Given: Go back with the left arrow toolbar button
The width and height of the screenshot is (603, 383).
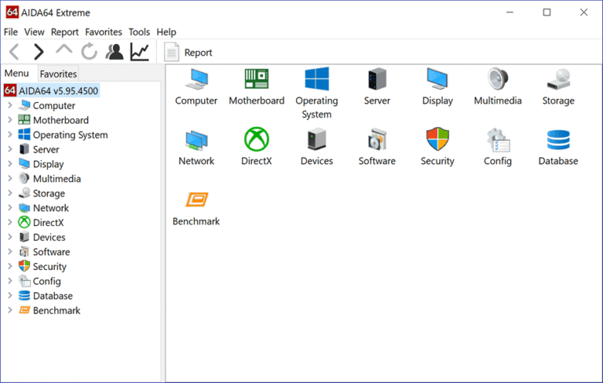Looking at the screenshot, I should pyautogui.click(x=14, y=52).
